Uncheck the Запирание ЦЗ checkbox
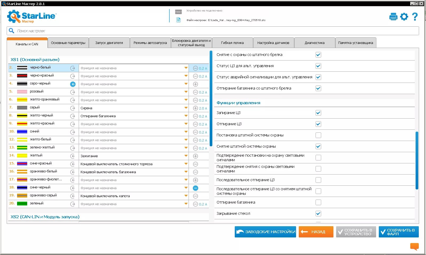This screenshot has width=426, height=255. pyautogui.click(x=318, y=113)
